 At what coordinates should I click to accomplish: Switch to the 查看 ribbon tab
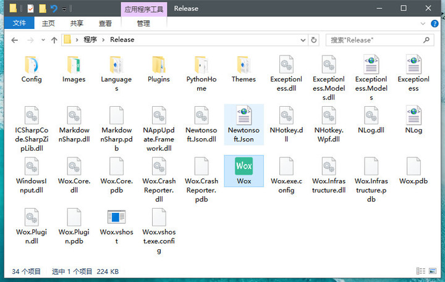[x=105, y=23]
